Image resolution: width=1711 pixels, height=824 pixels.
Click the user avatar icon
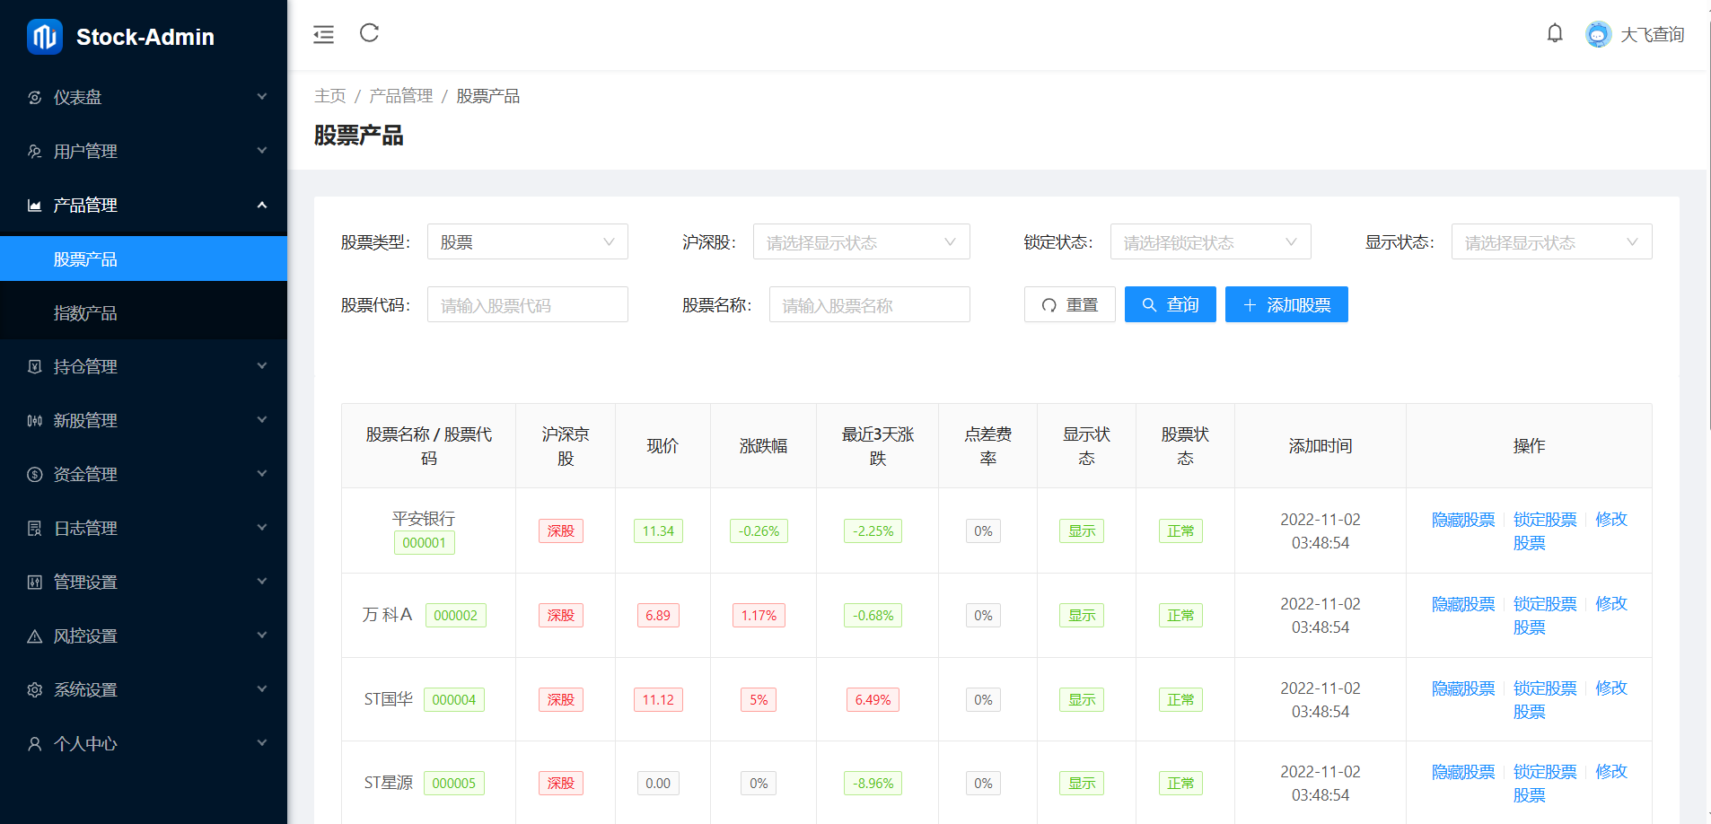[x=1598, y=34]
